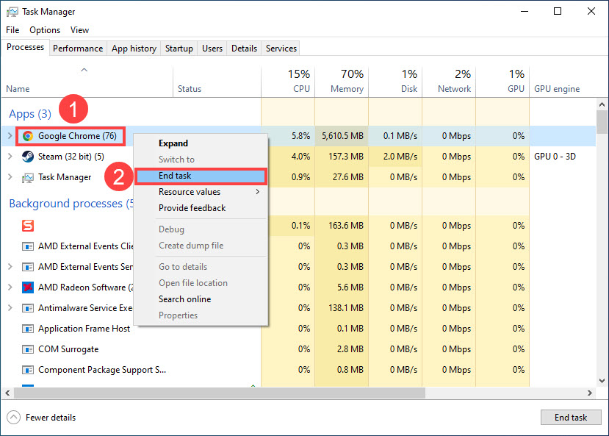
Task: Click the Task Manager icon in the Apps list
Action: [26, 177]
